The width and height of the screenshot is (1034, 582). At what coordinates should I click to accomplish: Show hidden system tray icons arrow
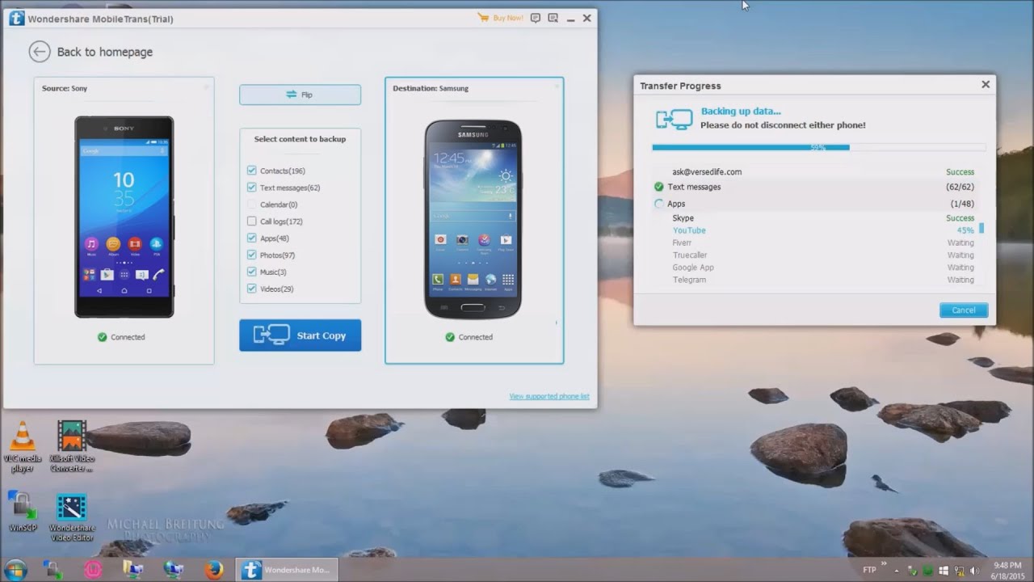tap(897, 570)
